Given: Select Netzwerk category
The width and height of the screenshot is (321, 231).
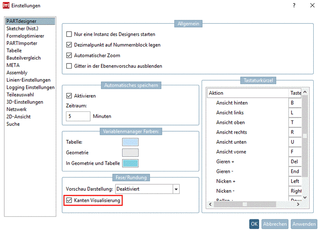Looking at the screenshot, I should (x=30, y=109).
